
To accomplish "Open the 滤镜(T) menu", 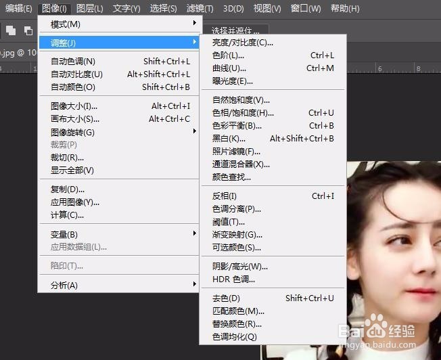I will (200, 8).
